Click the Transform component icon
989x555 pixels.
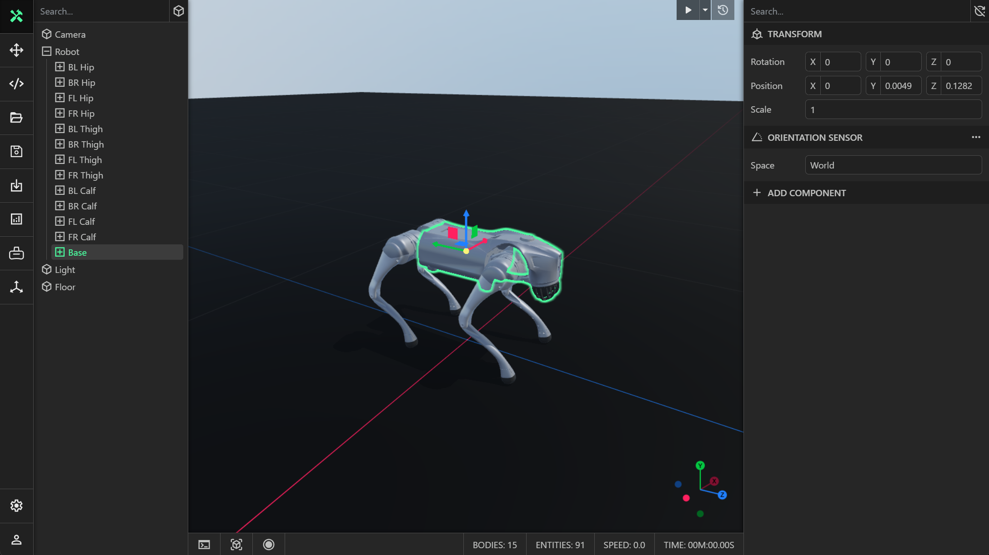point(757,34)
